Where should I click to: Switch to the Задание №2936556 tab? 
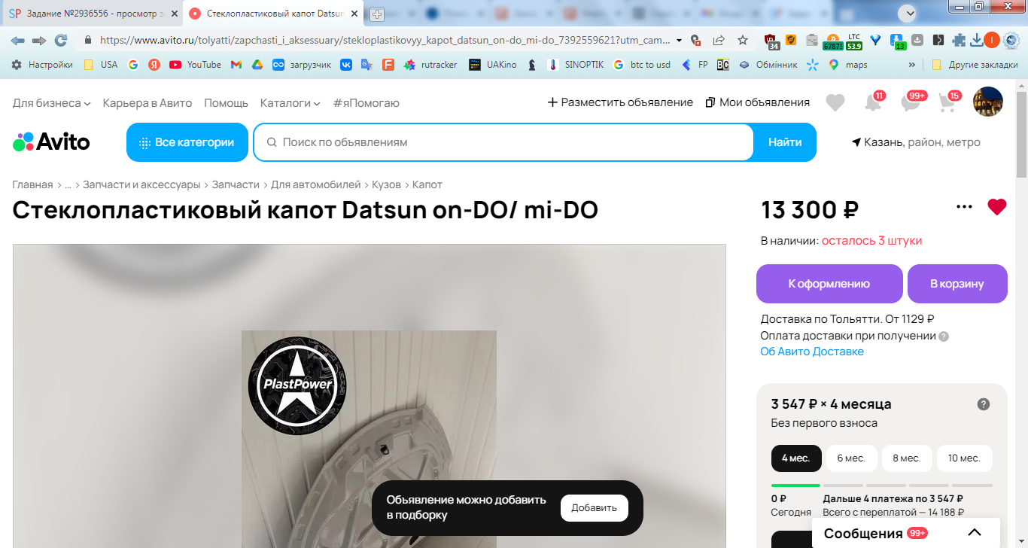92,14
